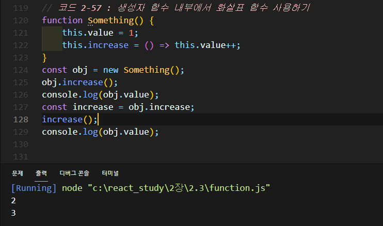Image resolution: width=383 pixels, height=226 pixels.
Task: Click line number 124 in the gutter
Action: point(21,70)
